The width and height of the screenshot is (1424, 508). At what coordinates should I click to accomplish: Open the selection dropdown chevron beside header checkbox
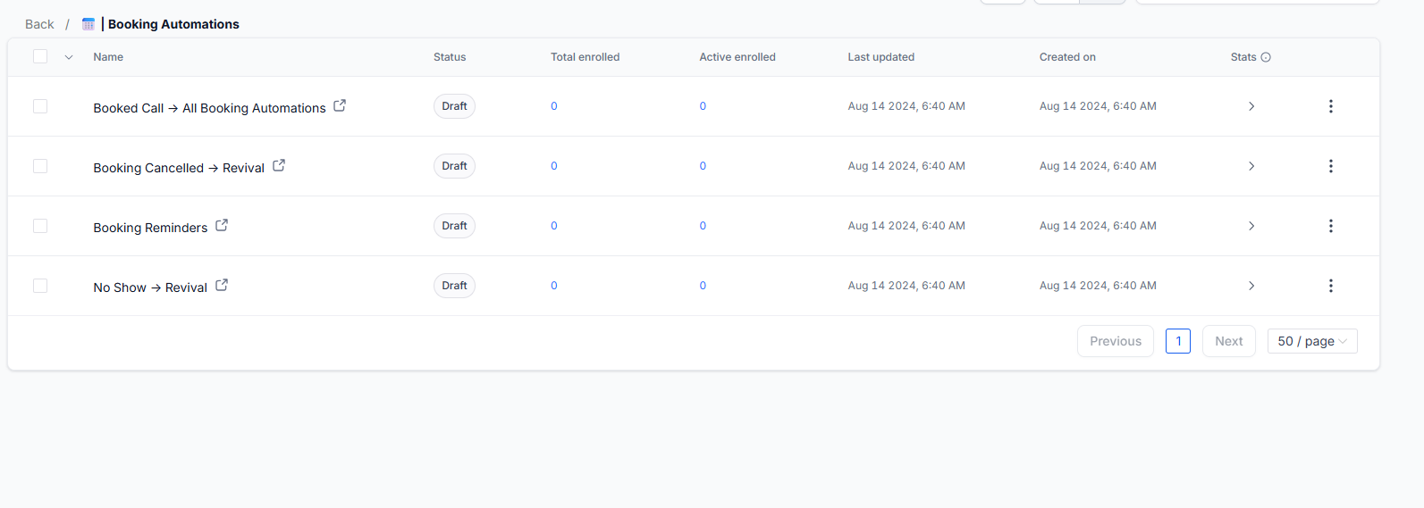69,57
